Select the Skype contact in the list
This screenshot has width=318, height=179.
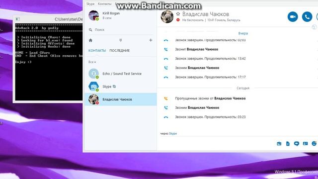(x=120, y=87)
